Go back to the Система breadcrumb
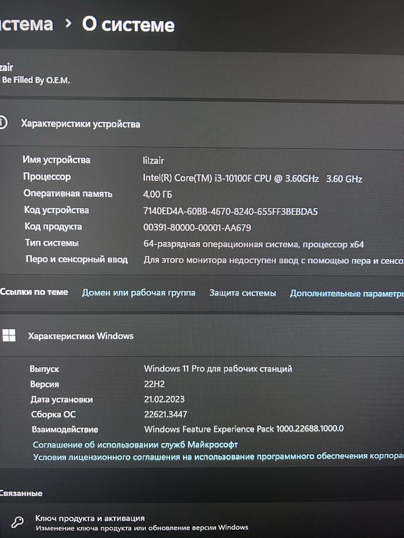Image resolution: width=404 pixels, height=538 pixels. [x=26, y=24]
